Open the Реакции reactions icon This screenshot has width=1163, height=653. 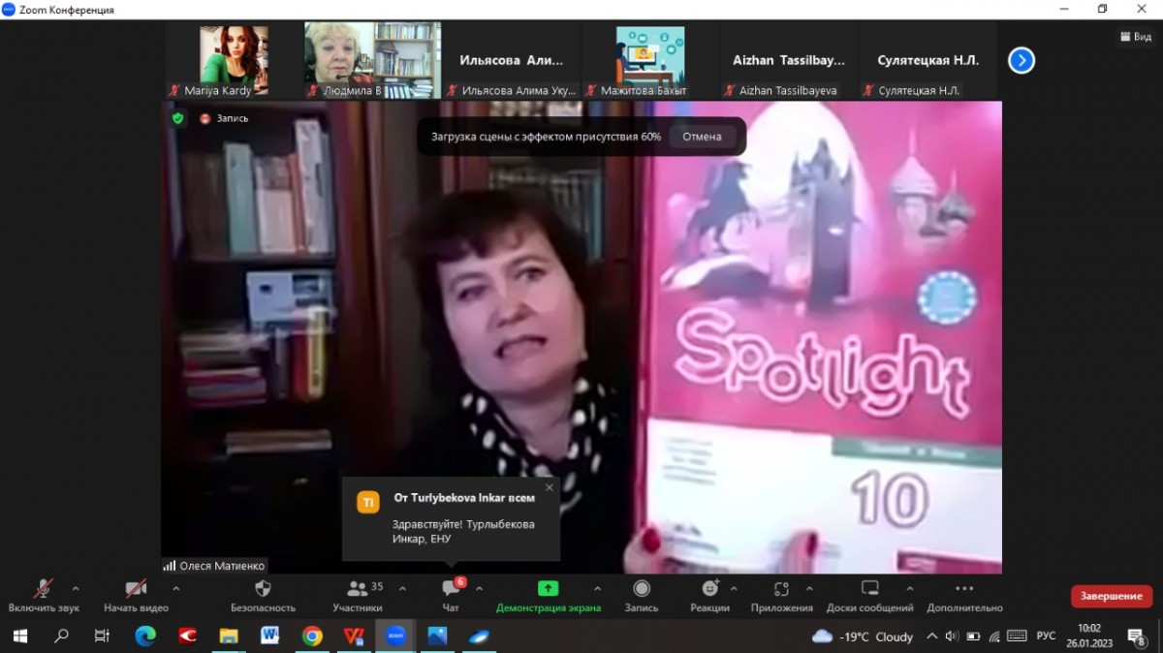click(x=709, y=589)
